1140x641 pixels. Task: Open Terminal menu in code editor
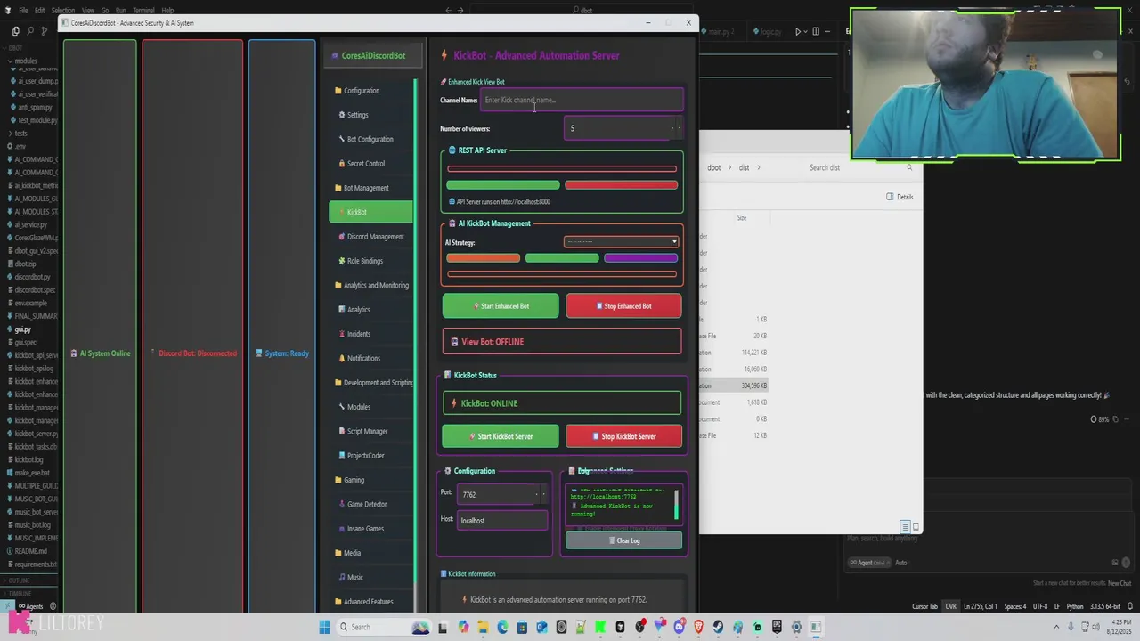tap(143, 11)
